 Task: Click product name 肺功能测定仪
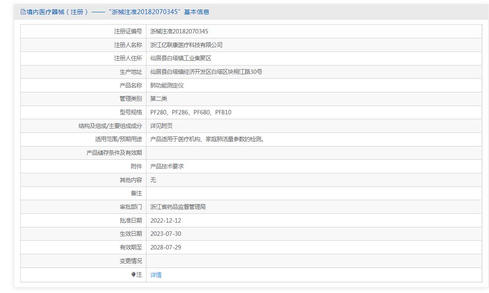(167, 85)
